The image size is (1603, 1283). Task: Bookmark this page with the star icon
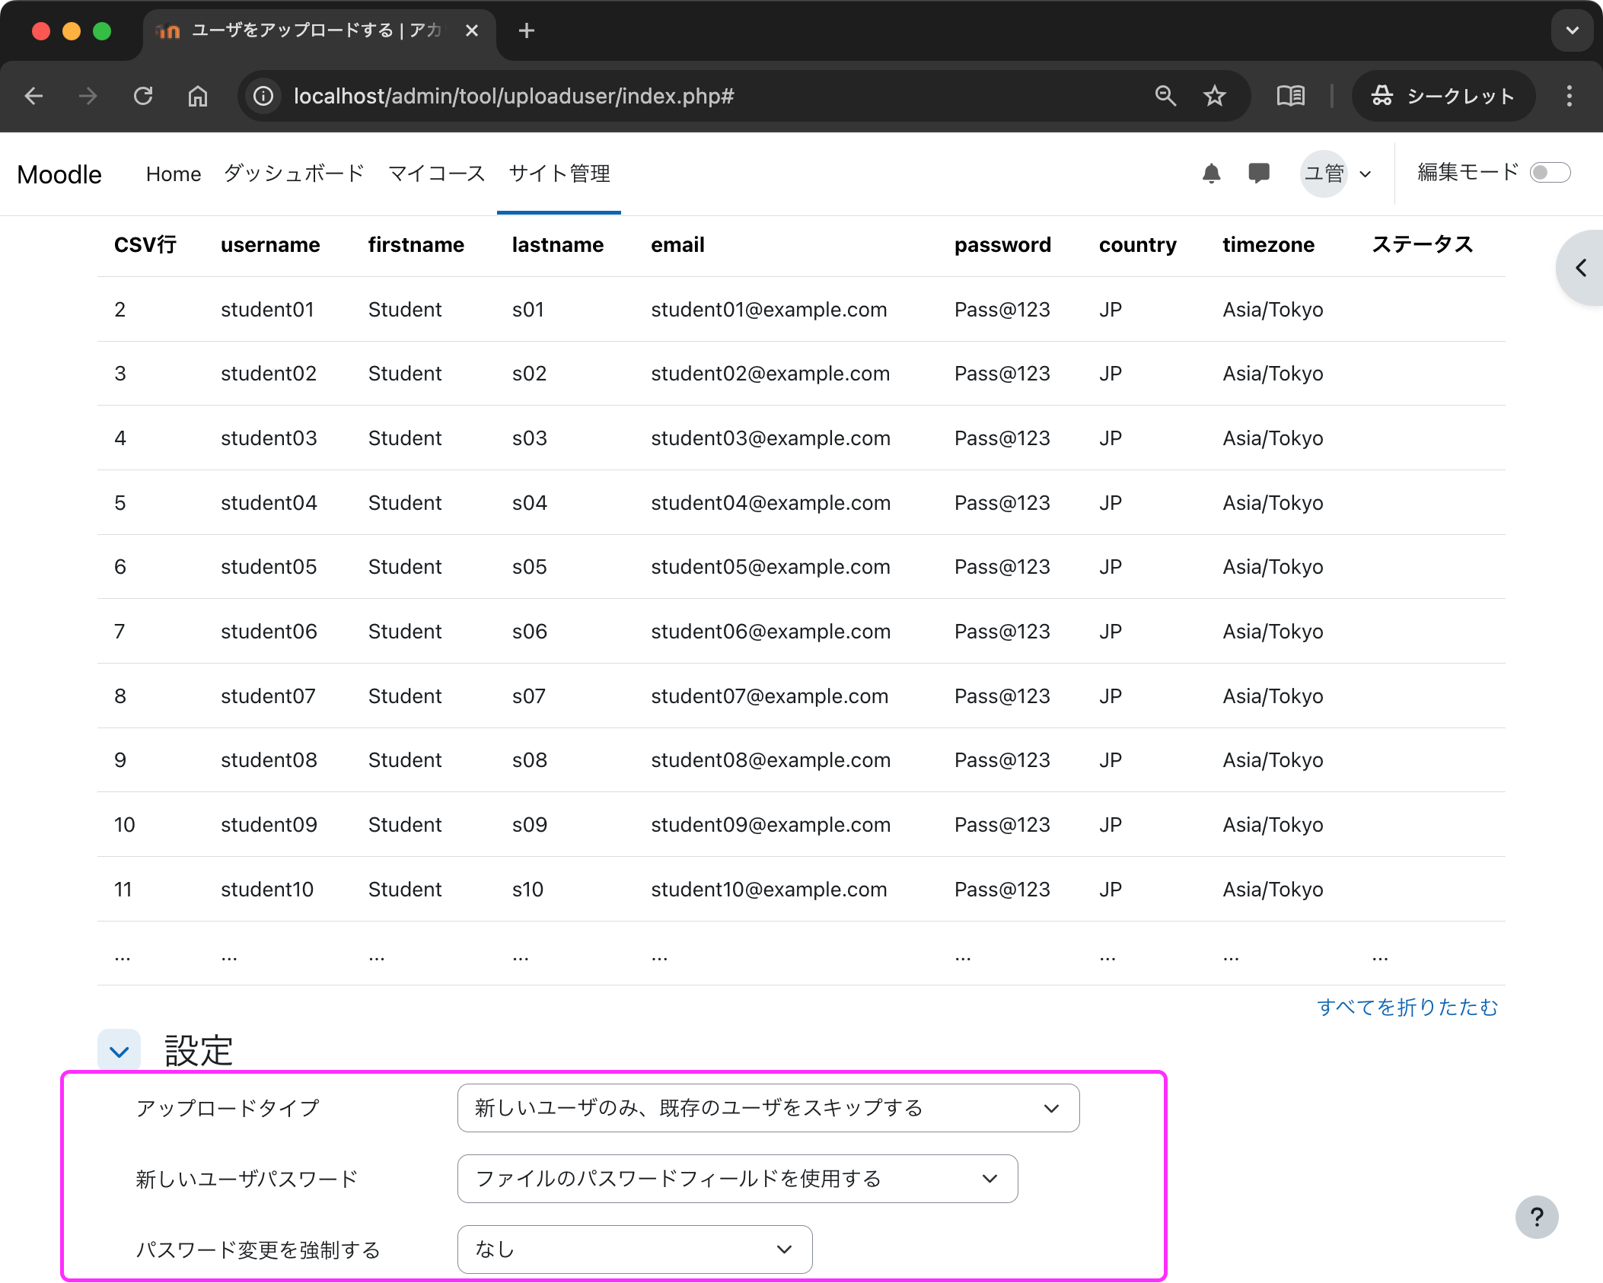[1214, 96]
